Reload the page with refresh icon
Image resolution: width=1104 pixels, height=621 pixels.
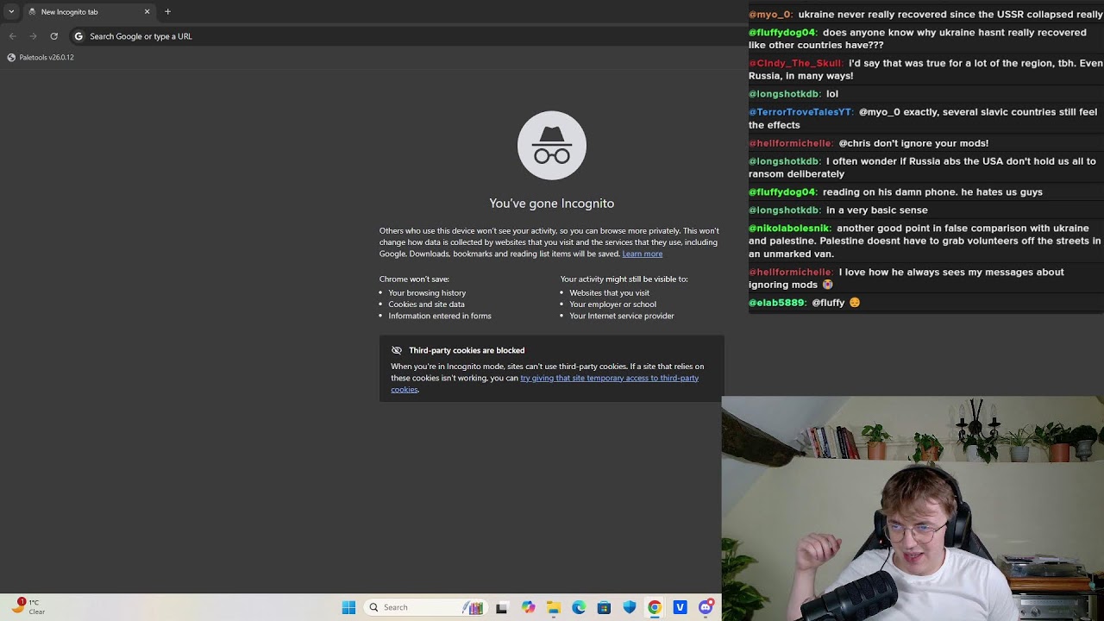coord(53,36)
